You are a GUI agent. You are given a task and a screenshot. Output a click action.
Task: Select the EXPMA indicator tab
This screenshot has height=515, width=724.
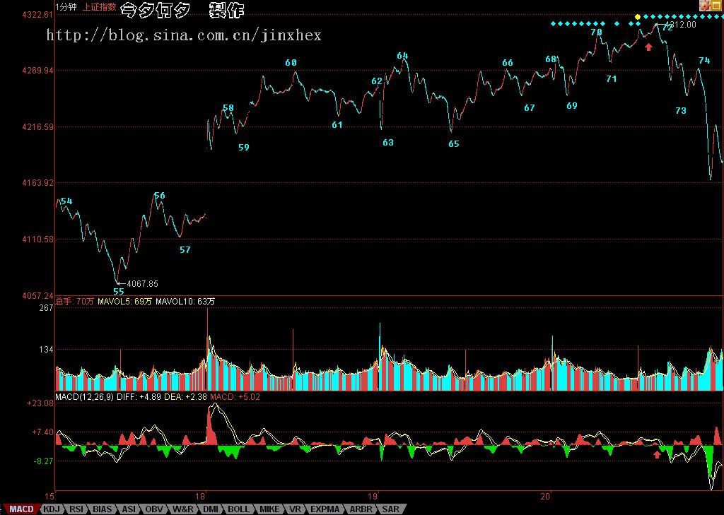(325, 509)
